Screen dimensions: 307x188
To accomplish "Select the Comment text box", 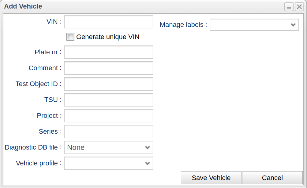I will click(108, 68).
